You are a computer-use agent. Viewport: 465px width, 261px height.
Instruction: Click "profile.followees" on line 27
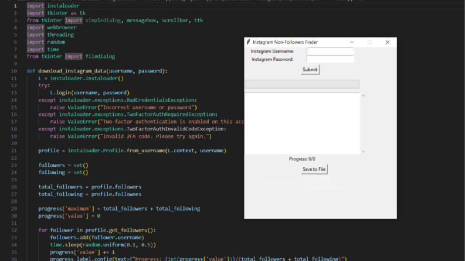tap(116, 194)
